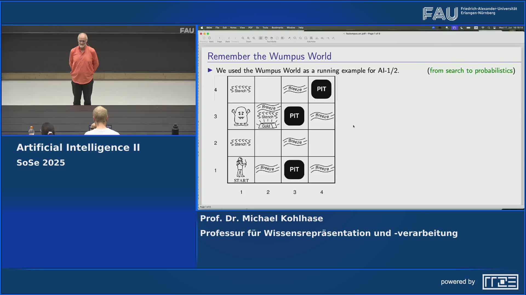This screenshot has height=295, width=526.
Task: Toggle Do Not Disturb mode
Action: pos(462,28)
